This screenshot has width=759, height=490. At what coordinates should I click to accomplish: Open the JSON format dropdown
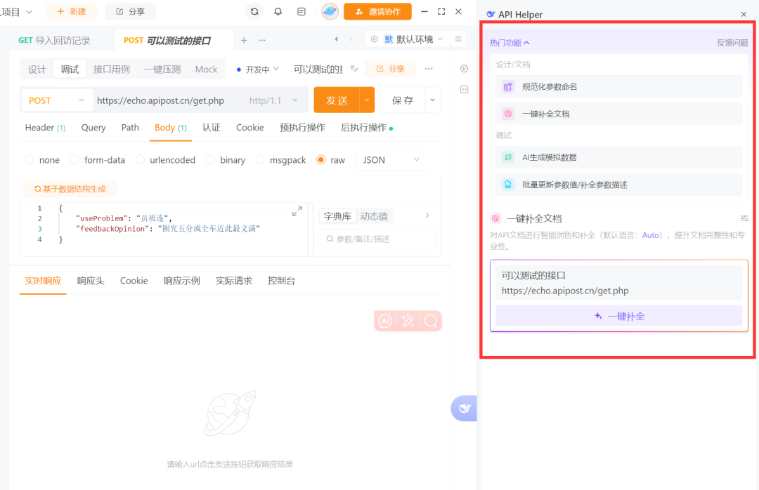click(391, 159)
